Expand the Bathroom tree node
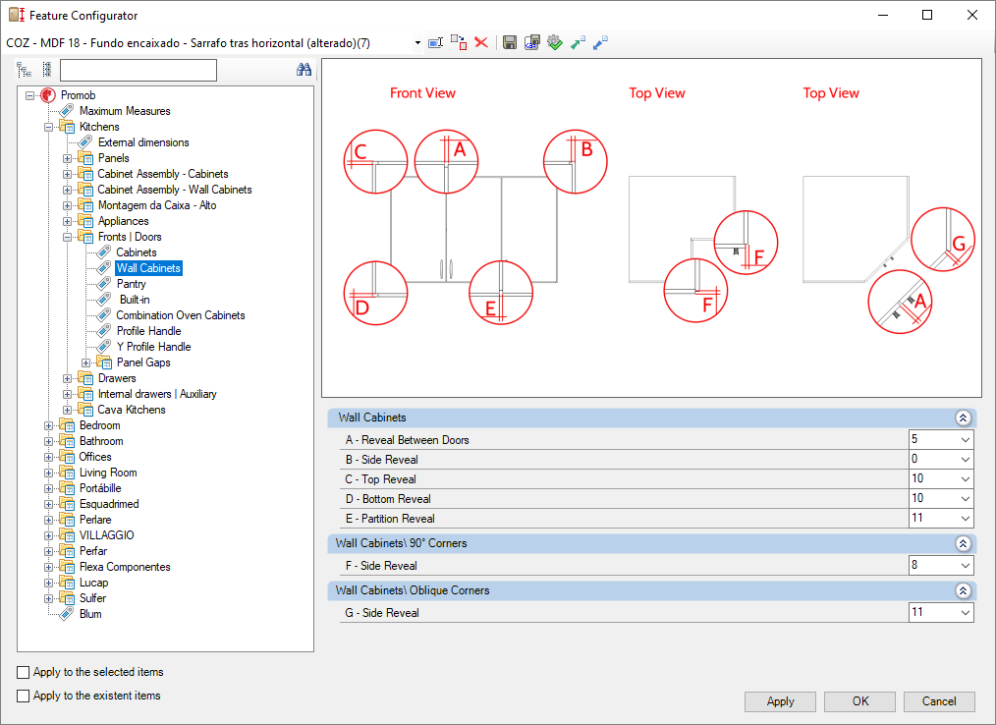This screenshot has height=725, width=996. coord(48,441)
